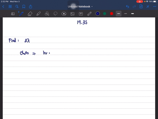This screenshot has height=119, width=158.
Task: Tap the handwritten 14.35 heading
Action: tap(82, 22)
